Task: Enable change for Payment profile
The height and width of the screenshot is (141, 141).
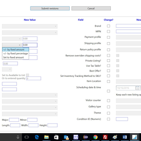Action: (x=108, y=37)
